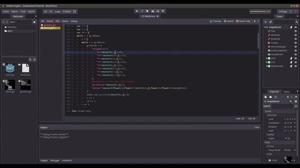300x168 pixels.
Task: Switch to 3D editor view
Action: [x=51, y=12]
